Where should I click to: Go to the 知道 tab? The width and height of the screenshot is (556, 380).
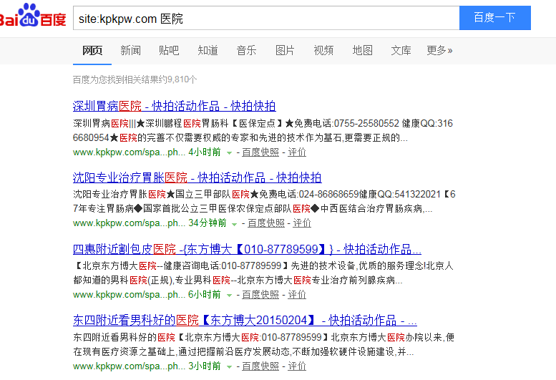point(208,50)
